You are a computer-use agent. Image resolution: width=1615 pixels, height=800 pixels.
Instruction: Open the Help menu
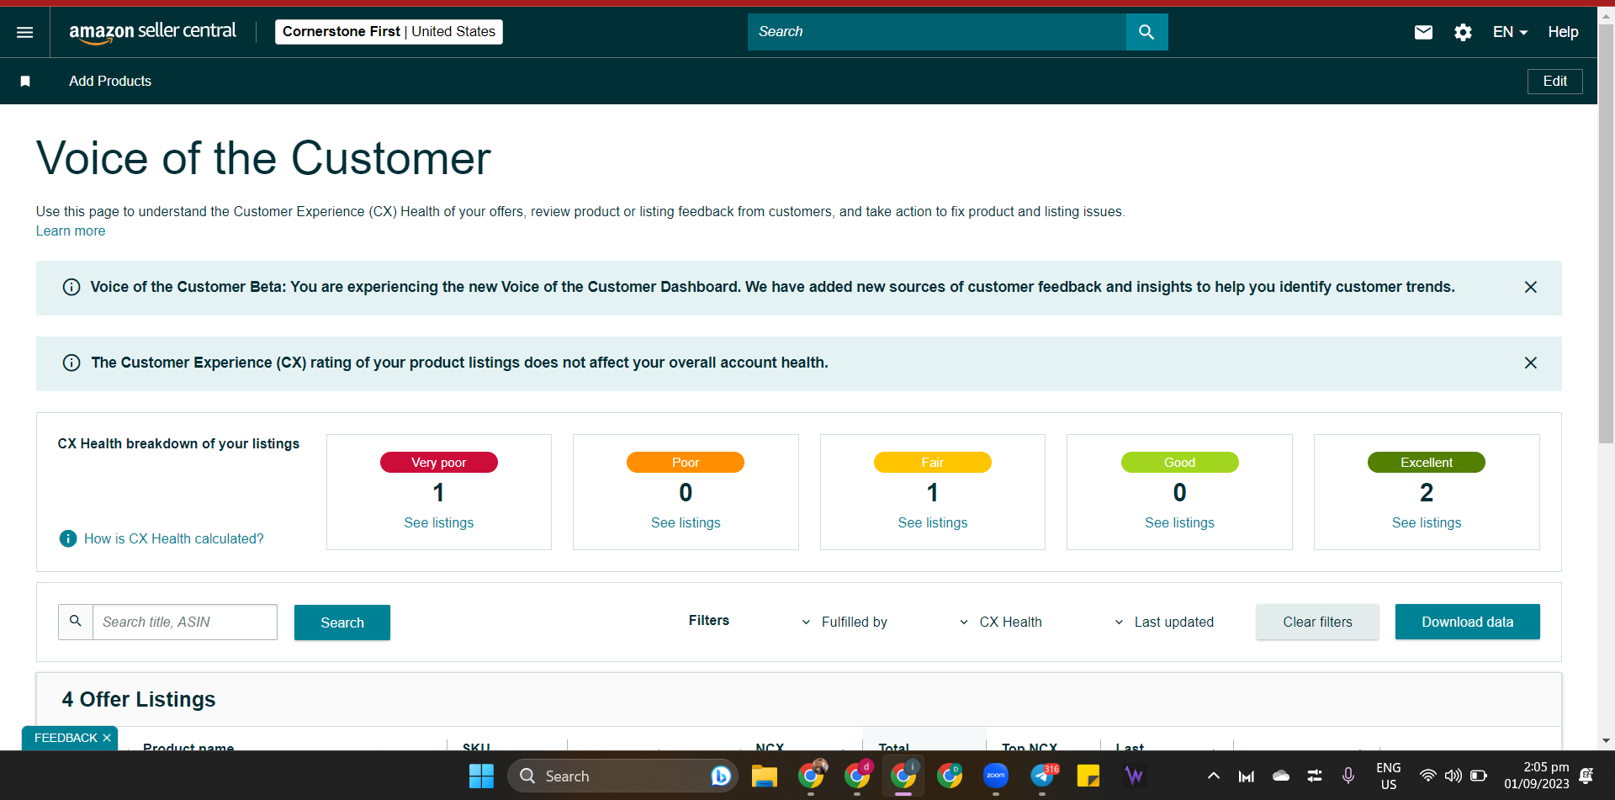(1563, 32)
